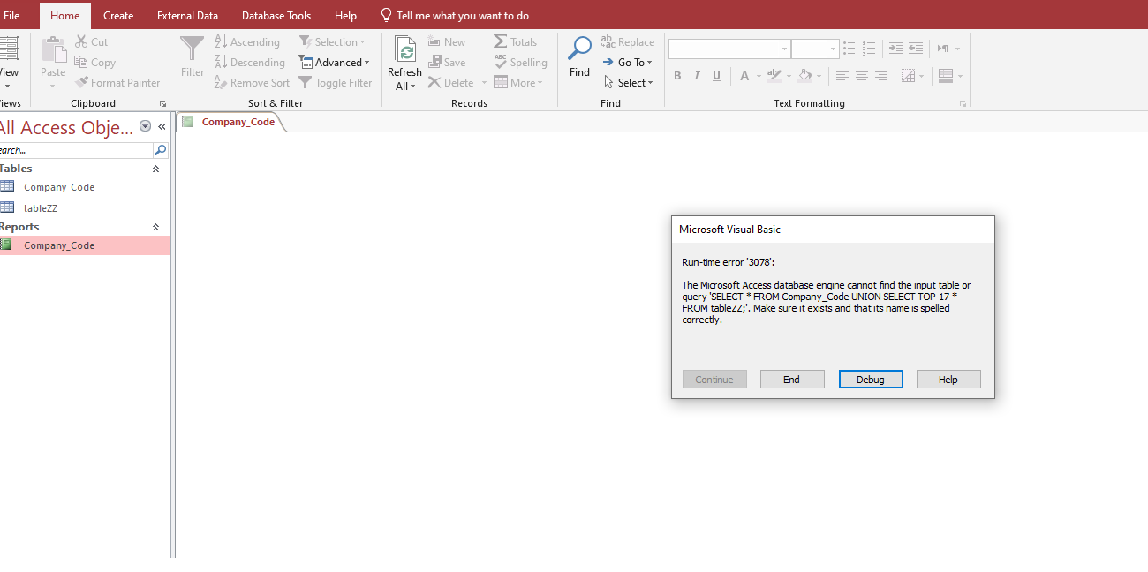Click the Totals sigma button
This screenshot has width=1148, height=572.
(x=516, y=42)
